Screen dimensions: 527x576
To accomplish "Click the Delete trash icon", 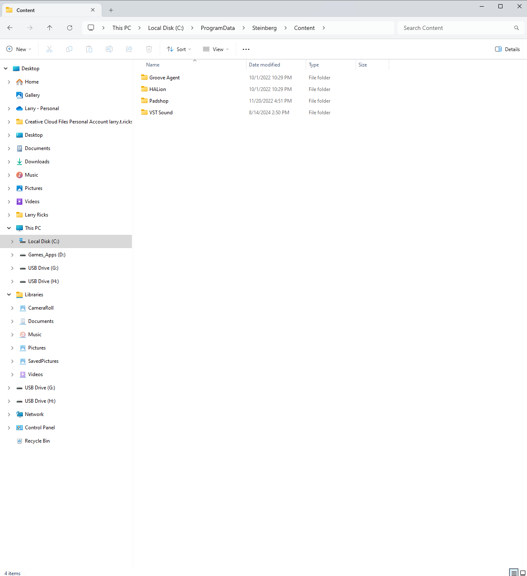I will [149, 49].
